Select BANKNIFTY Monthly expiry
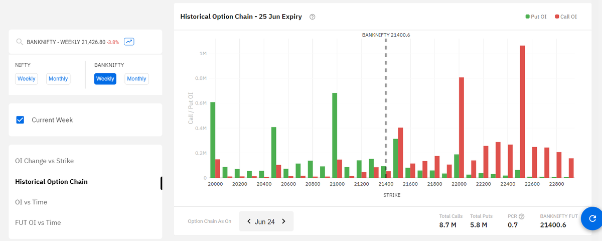 [x=136, y=79]
